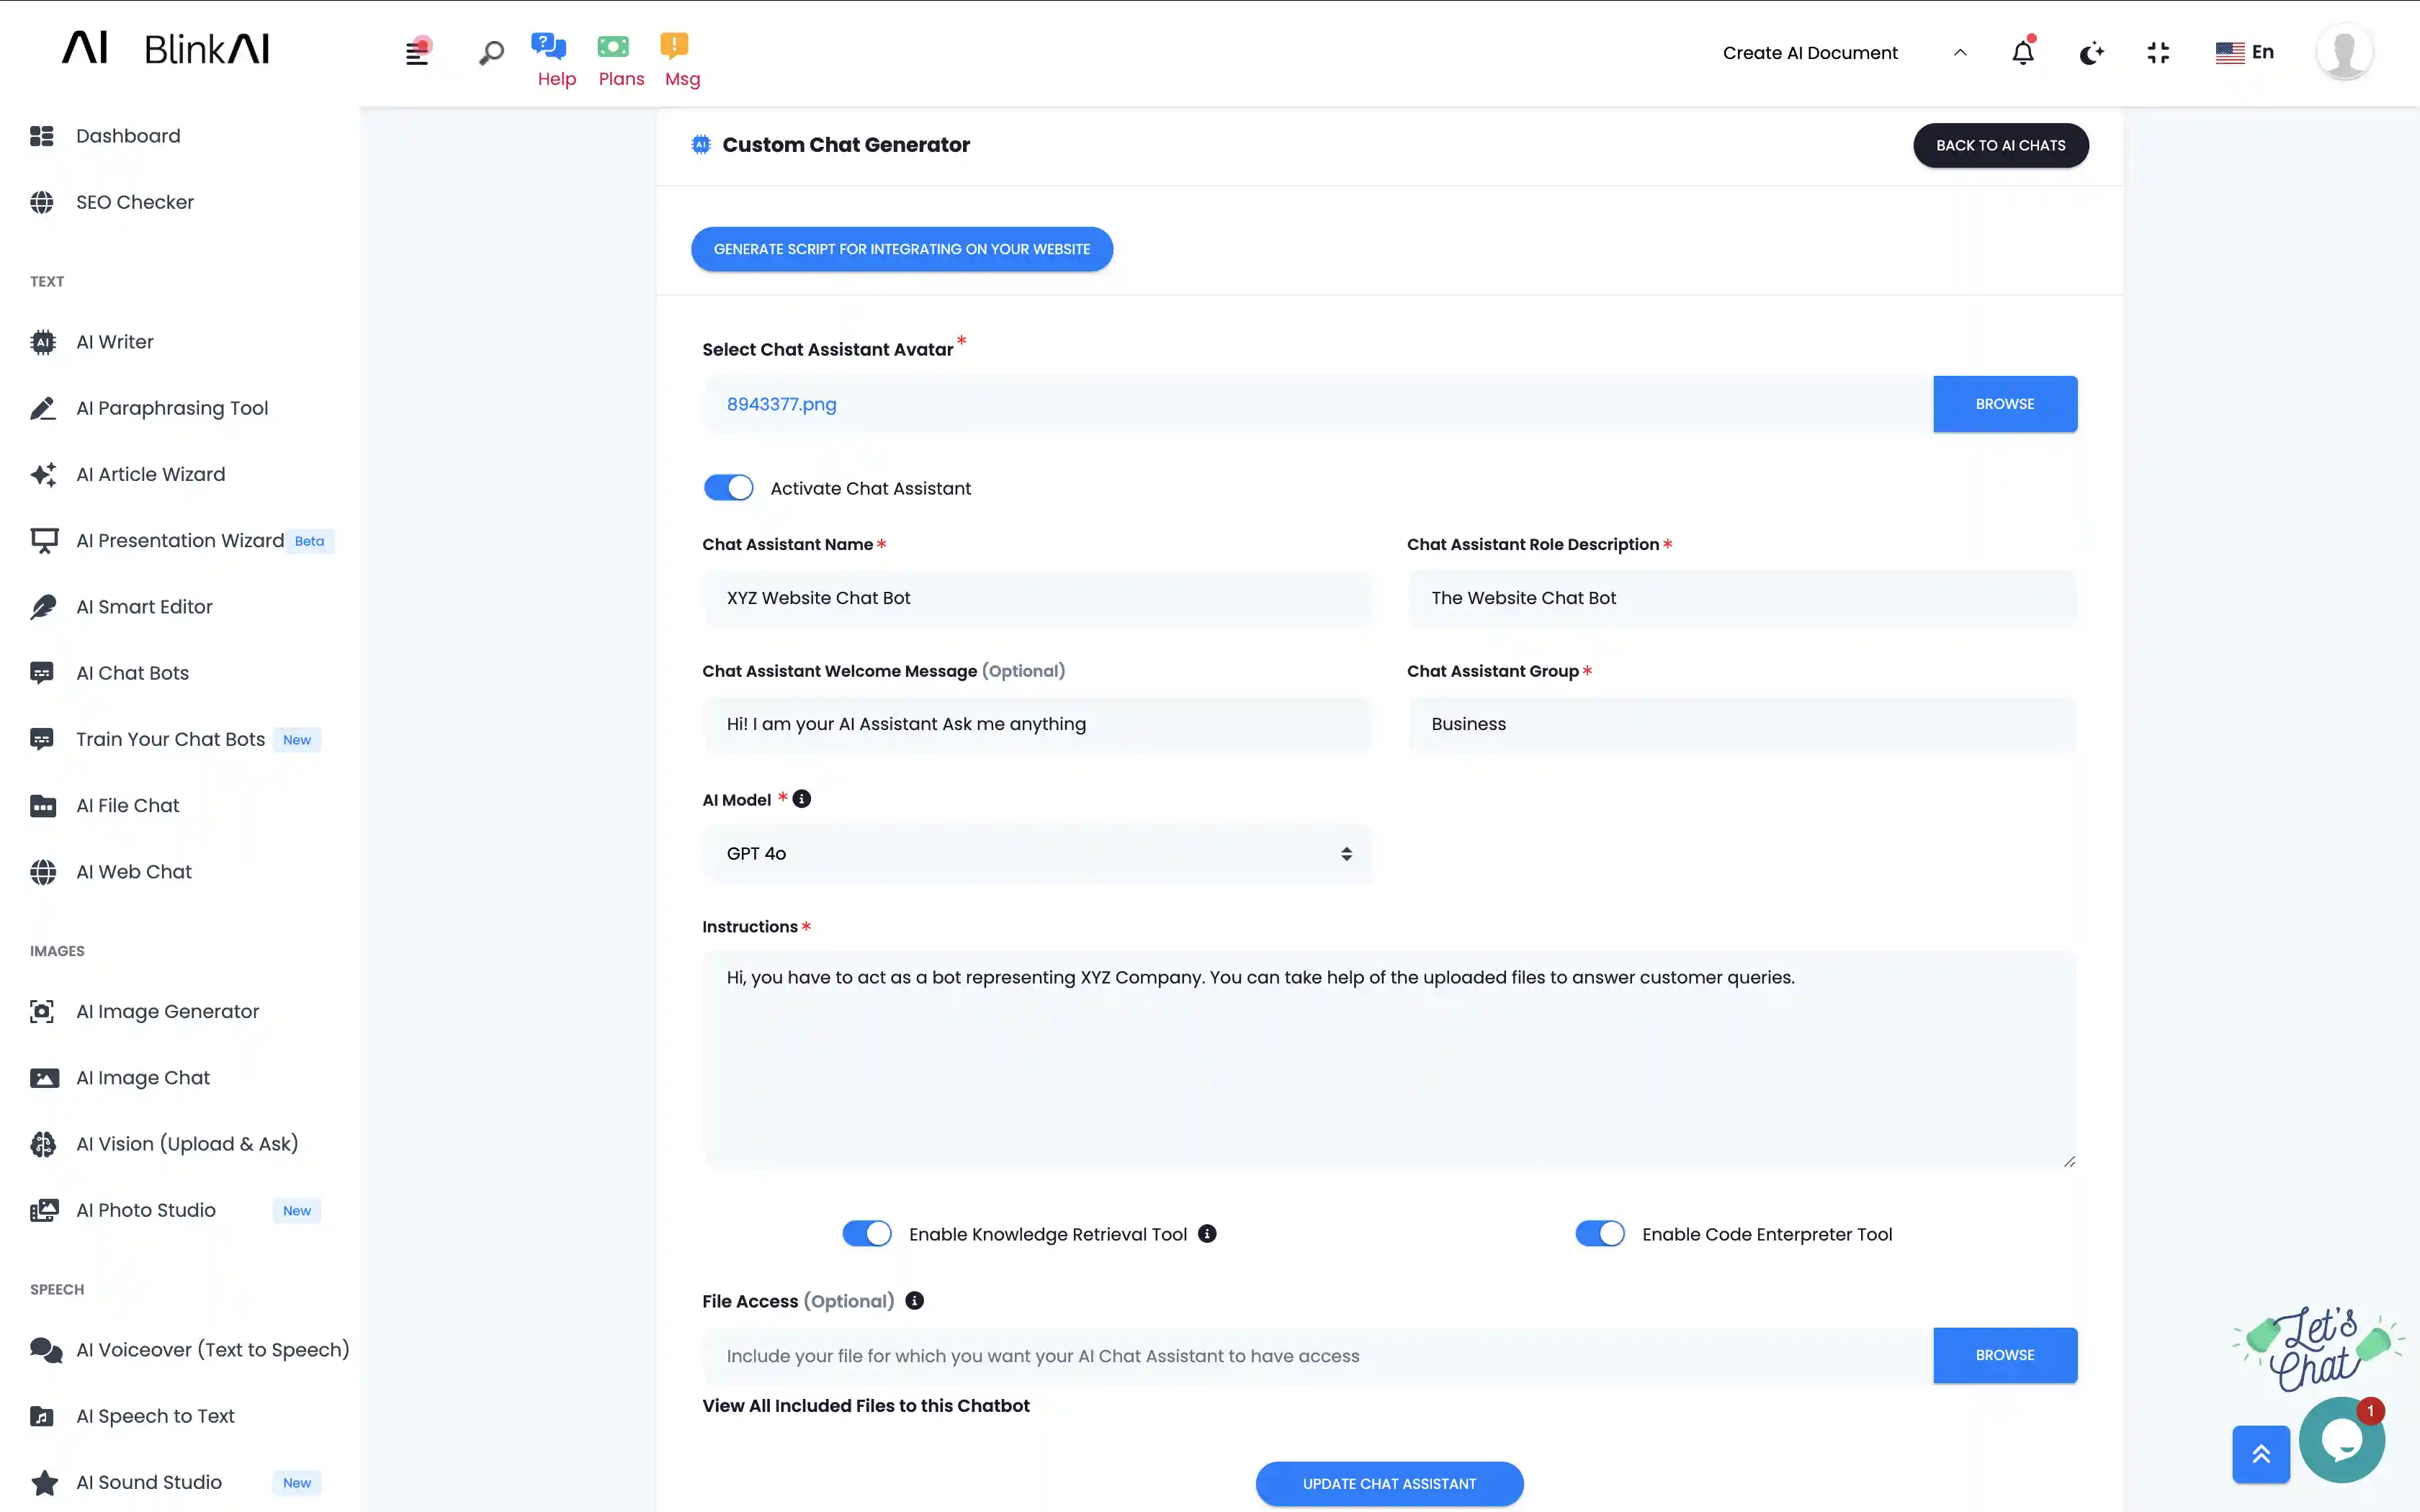This screenshot has width=2420, height=1512.
Task: Click the search magnifier icon
Action: (x=491, y=53)
